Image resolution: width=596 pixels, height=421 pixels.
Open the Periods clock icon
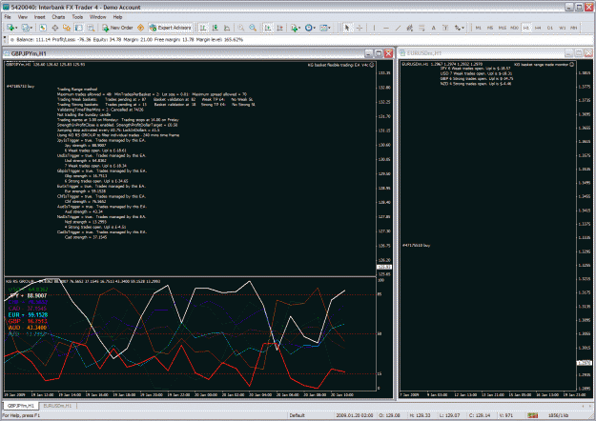[x=308, y=28]
